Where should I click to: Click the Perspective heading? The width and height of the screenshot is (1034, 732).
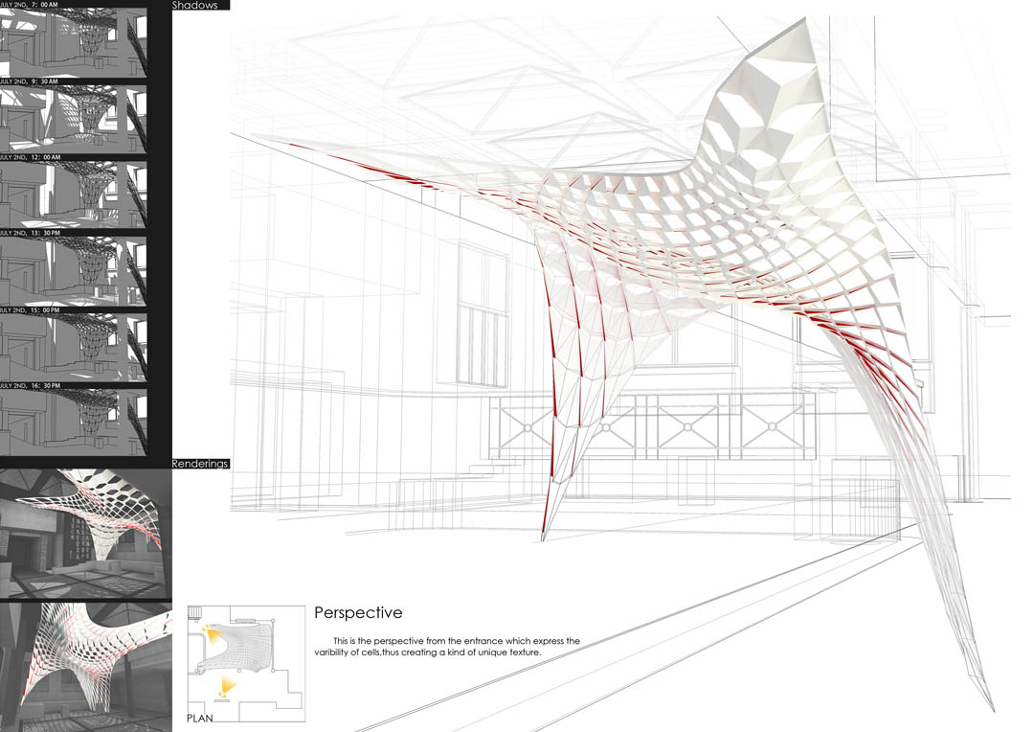[x=357, y=613]
